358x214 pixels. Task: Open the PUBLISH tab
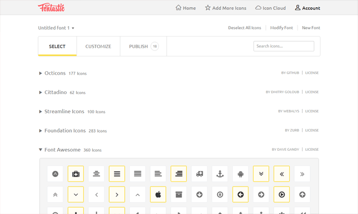[x=143, y=46]
